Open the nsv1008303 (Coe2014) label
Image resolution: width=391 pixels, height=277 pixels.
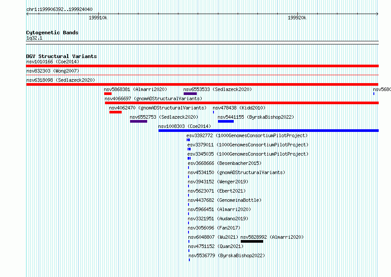point(185,126)
